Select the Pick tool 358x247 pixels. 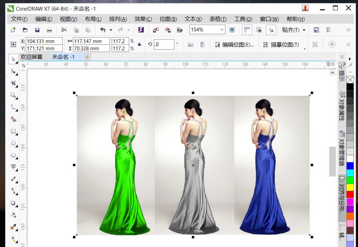tap(13, 60)
